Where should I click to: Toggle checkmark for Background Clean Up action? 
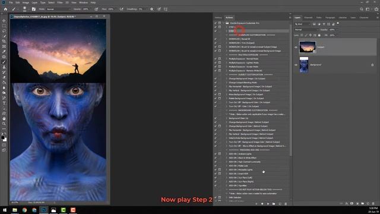216,118
